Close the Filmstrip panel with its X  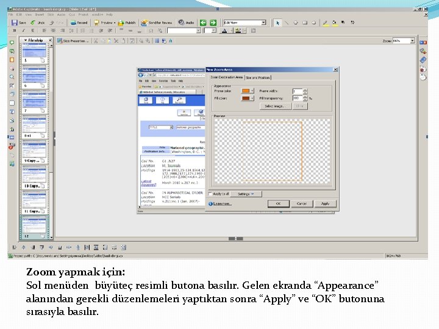pyautogui.click(x=50, y=40)
